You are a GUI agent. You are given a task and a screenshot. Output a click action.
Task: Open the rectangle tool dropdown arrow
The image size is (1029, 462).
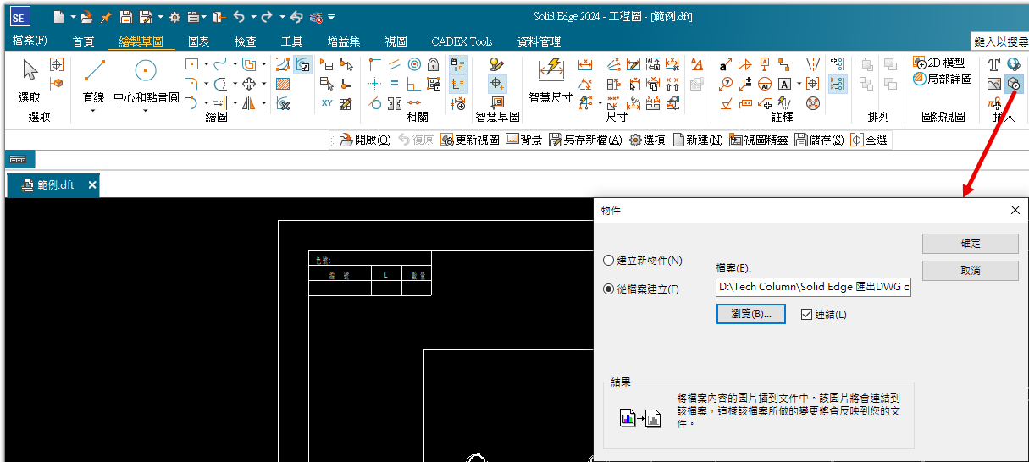coord(206,64)
